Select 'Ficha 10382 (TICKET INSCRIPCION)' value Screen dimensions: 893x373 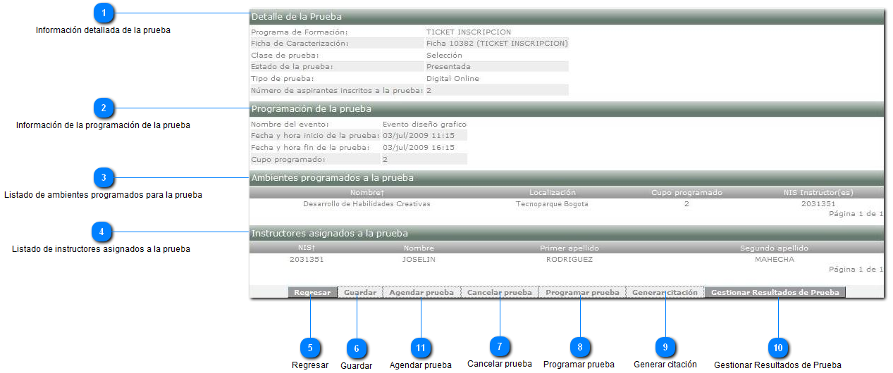497,44
